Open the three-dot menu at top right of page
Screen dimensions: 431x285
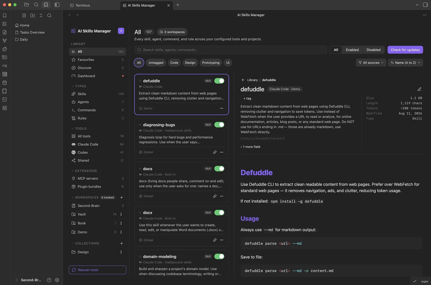coord(425,15)
